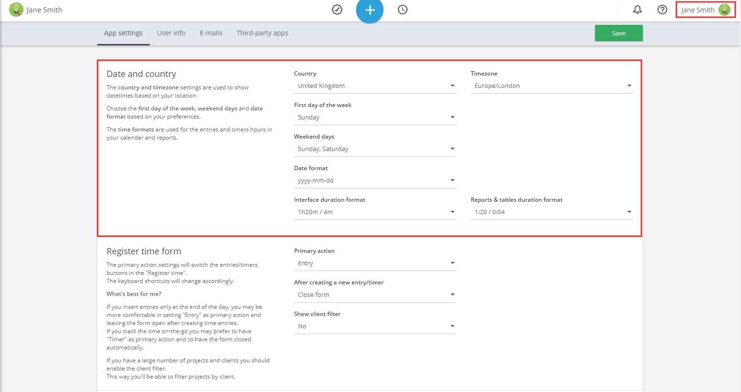The image size is (741, 392).
Task: Open the Third-party apps tab
Action: pyautogui.click(x=262, y=33)
